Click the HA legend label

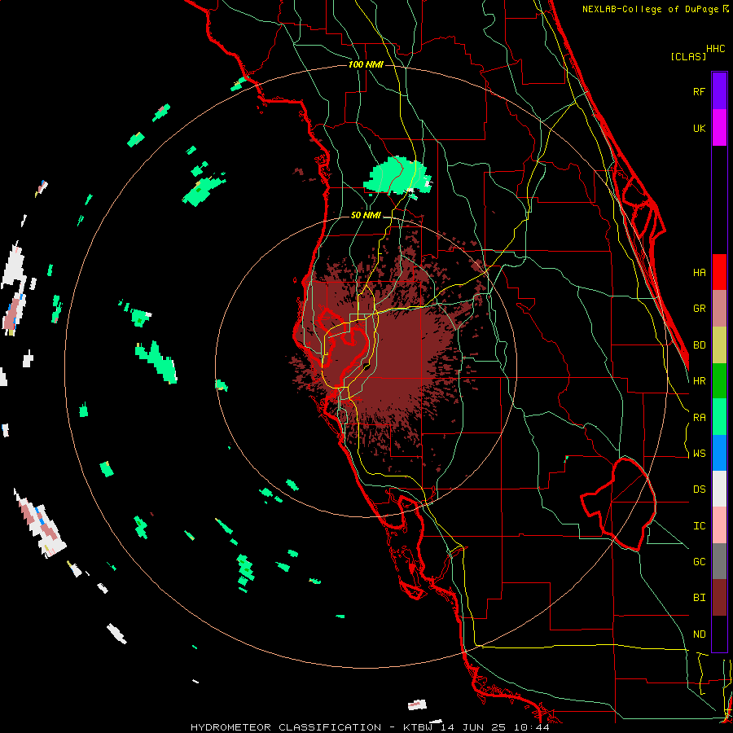coord(699,273)
